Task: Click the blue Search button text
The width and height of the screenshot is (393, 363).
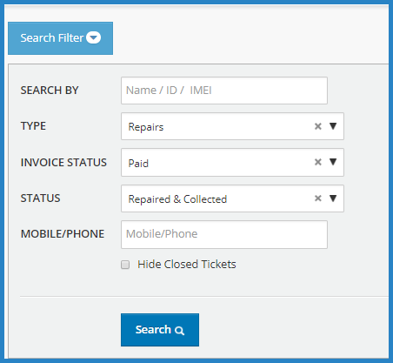Action: (153, 330)
